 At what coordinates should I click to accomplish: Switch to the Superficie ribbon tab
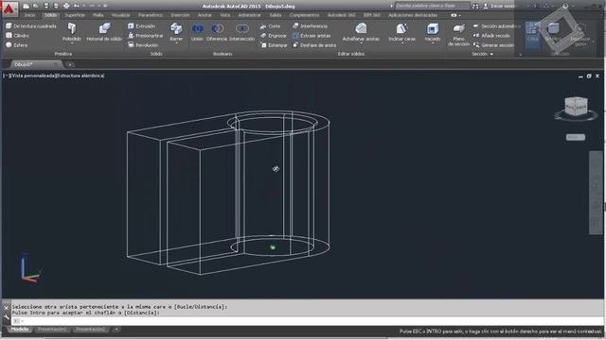[x=75, y=15]
